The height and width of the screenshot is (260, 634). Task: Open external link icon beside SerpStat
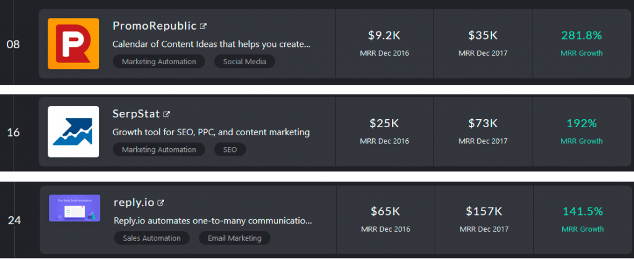(x=166, y=114)
